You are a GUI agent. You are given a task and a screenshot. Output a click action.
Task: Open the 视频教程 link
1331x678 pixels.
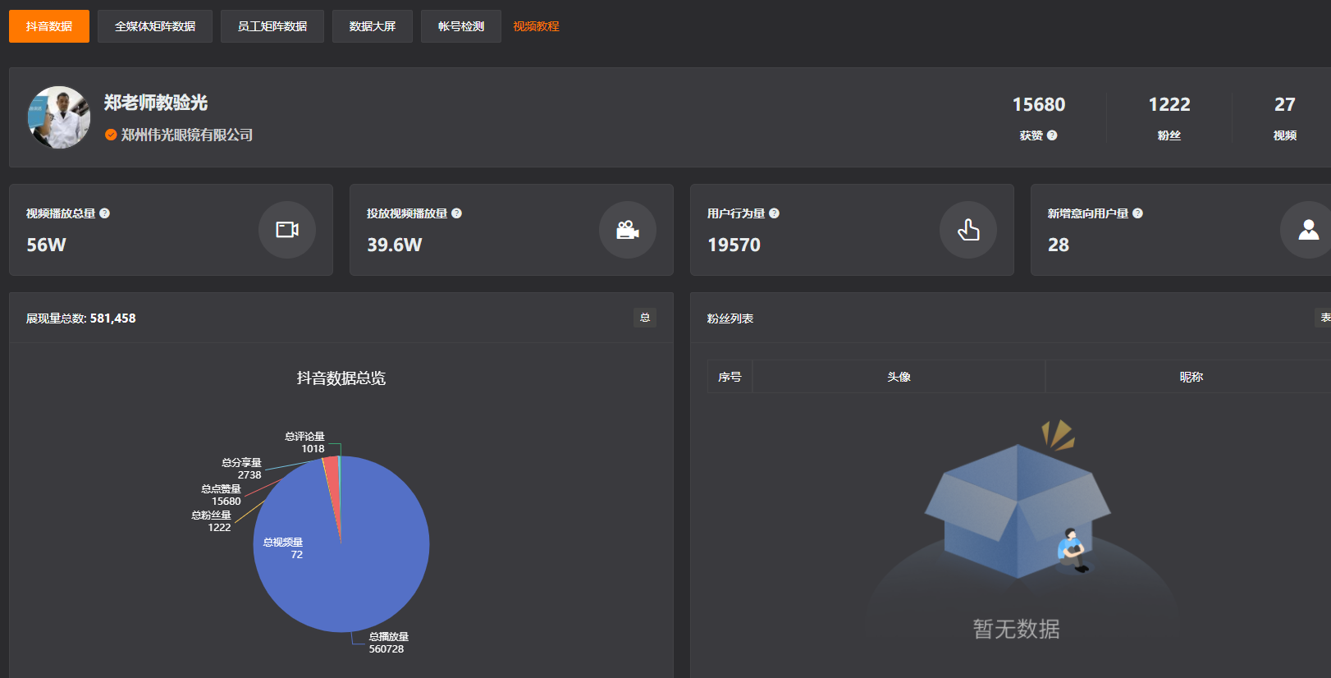[x=537, y=26]
